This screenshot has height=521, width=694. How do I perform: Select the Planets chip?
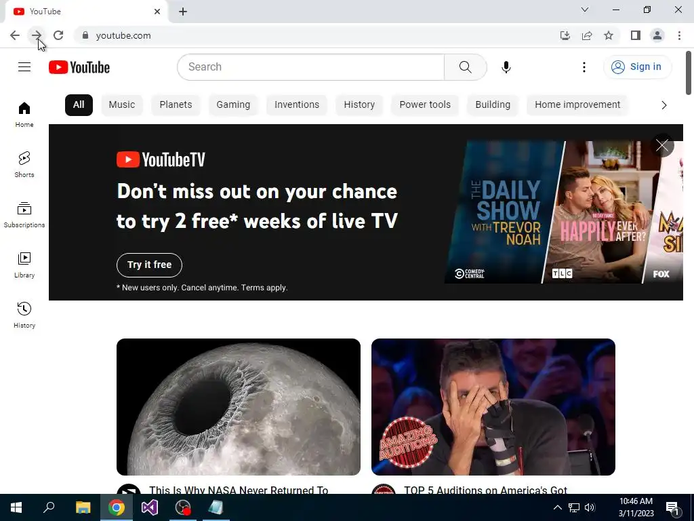176,105
